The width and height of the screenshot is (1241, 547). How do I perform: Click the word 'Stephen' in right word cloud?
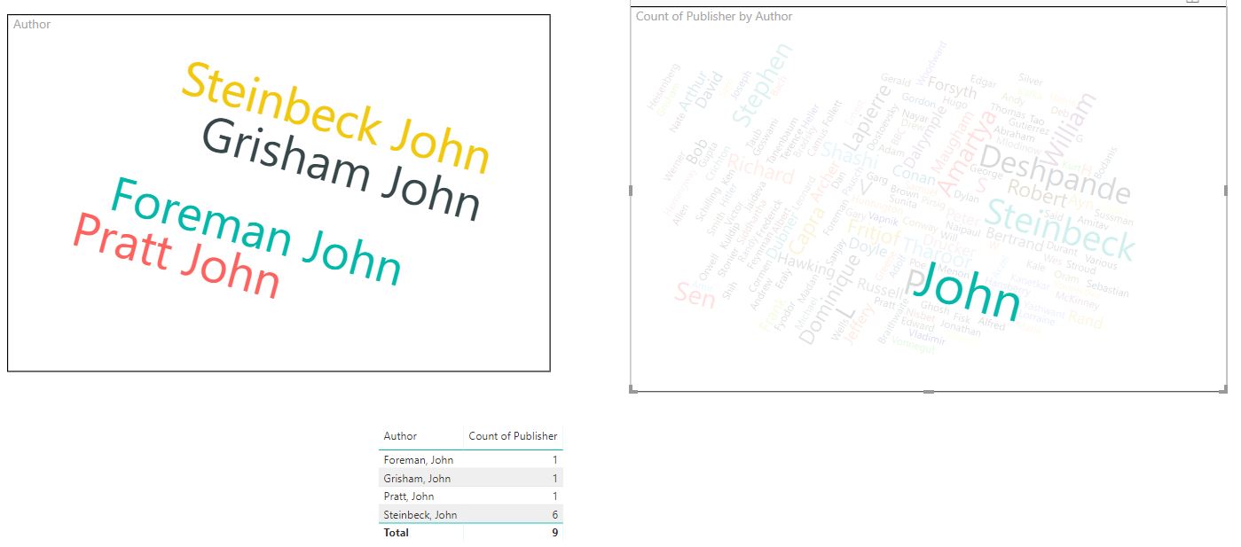[x=761, y=83]
